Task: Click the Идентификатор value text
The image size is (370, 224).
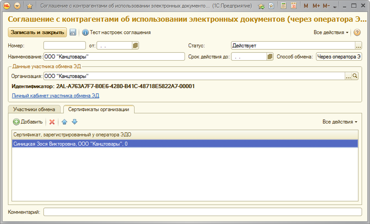Action: tap(125, 86)
